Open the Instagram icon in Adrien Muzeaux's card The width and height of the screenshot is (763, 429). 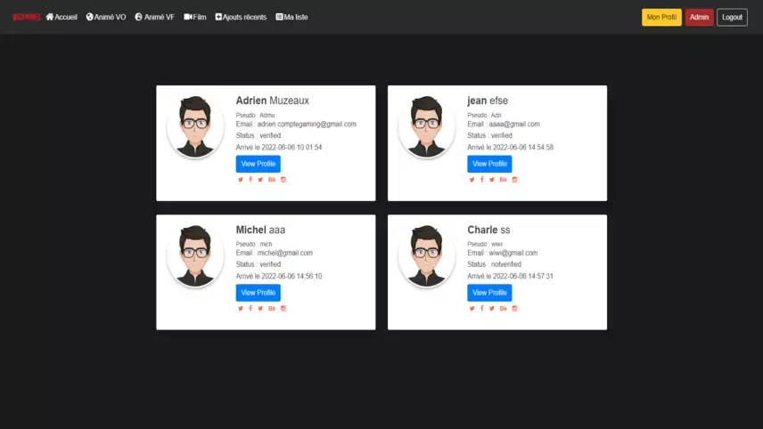click(283, 179)
